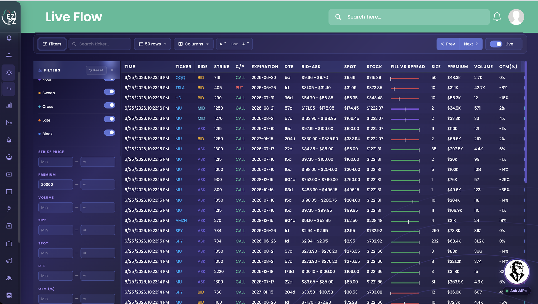Click the Size min field
538x304 pixels.
[x=55, y=230]
